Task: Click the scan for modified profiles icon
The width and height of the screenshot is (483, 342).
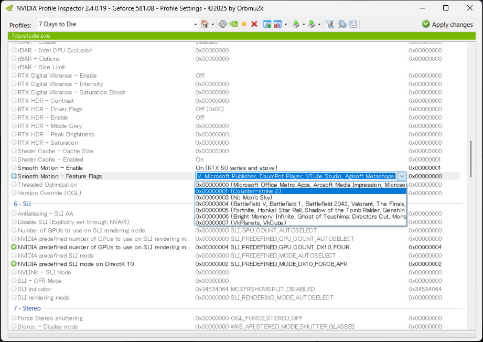Action: click(342, 24)
